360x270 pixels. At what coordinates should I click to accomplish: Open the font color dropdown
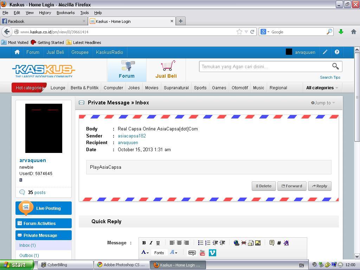tap(145, 252)
